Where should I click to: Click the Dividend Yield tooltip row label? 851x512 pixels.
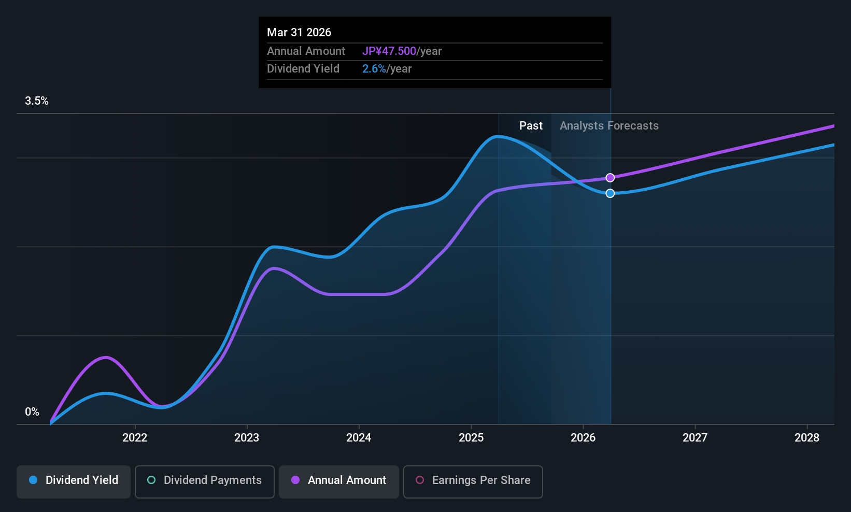(303, 69)
